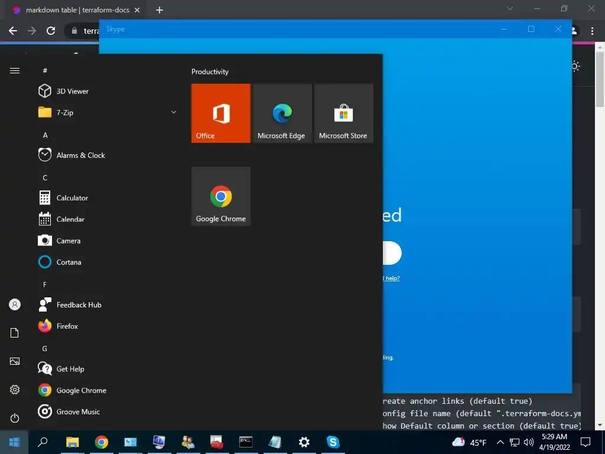Viewport: 605px width, 454px height.
Task: Launch Google Chrome from the app list
Action: 108,390
